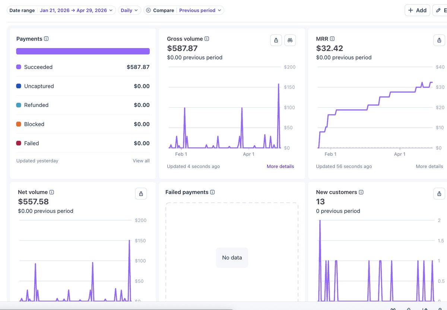The width and height of the screenshot is (447, 310).
Task: Select the Uncaptured label
Action: coord(39,86)
